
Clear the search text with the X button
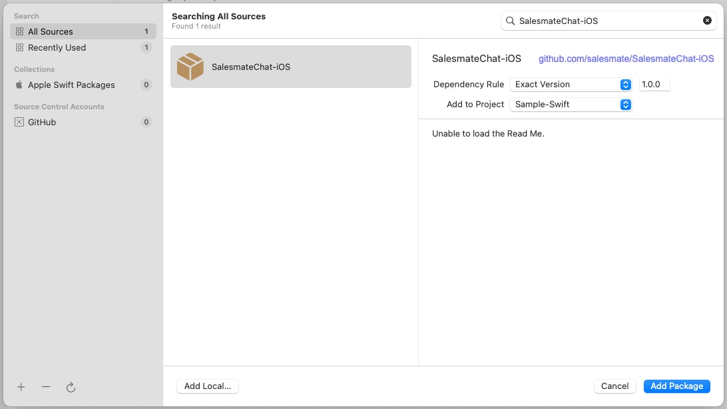tap(707, 20)
